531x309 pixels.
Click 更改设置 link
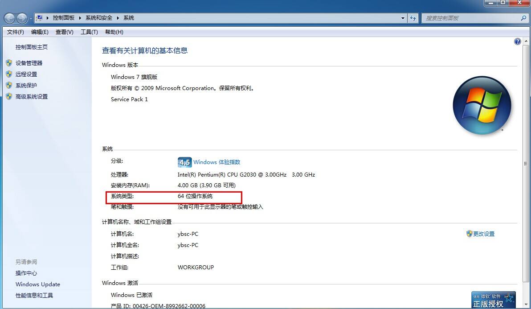[484, 234]
